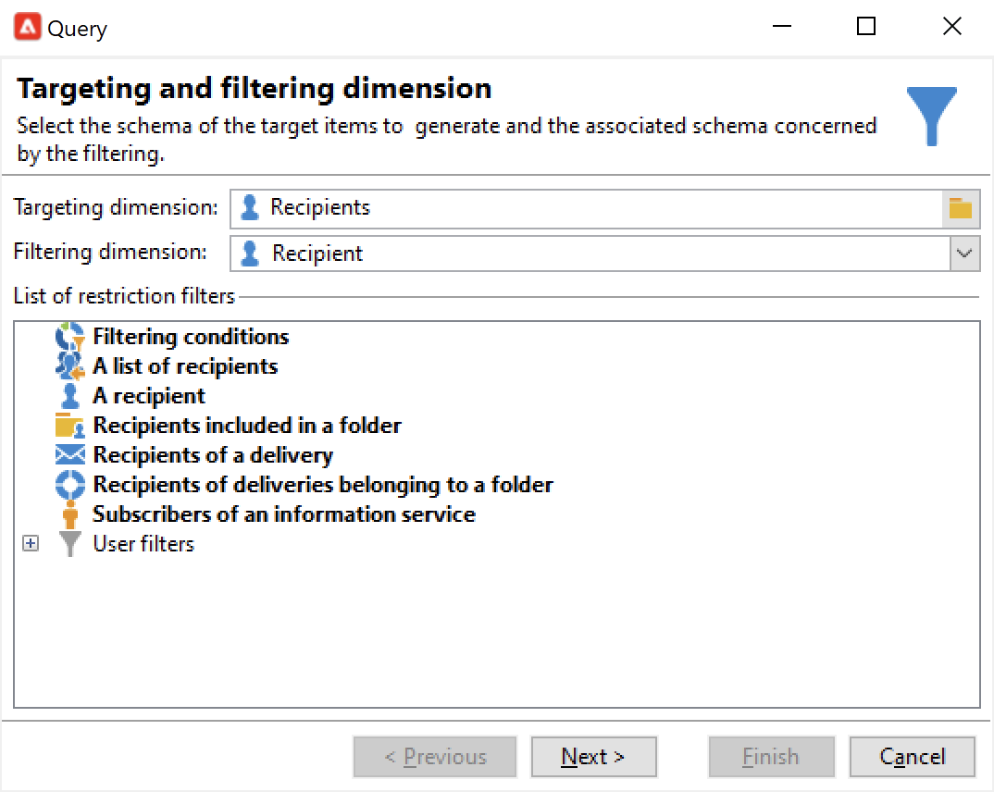
Task: Click the User filters funnel icon
Action: pos(69,544)
